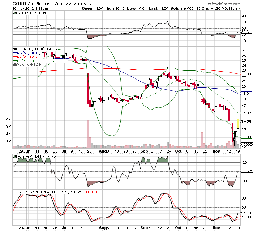Click the 70 level label on RSI axis

tap(244, 22)
